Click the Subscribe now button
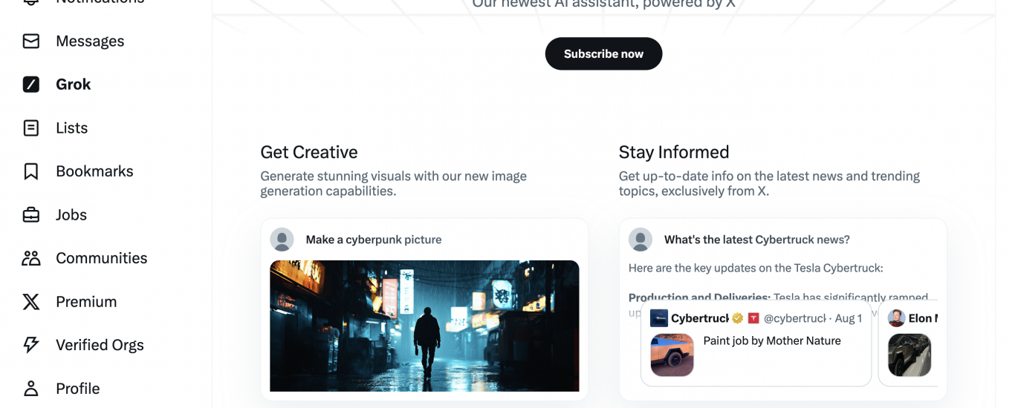 [x=603, y=53]
